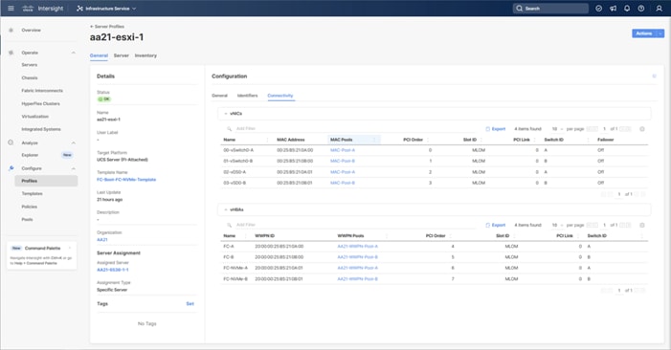This screenshot has width=671, height=350.
Task: Click the Analyze lightbulb icon
Action: [x=11, y=142]
